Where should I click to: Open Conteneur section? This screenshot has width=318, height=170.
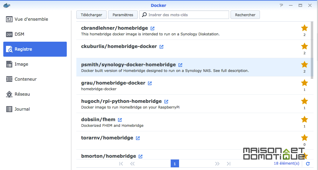click(x=35, y=79)
